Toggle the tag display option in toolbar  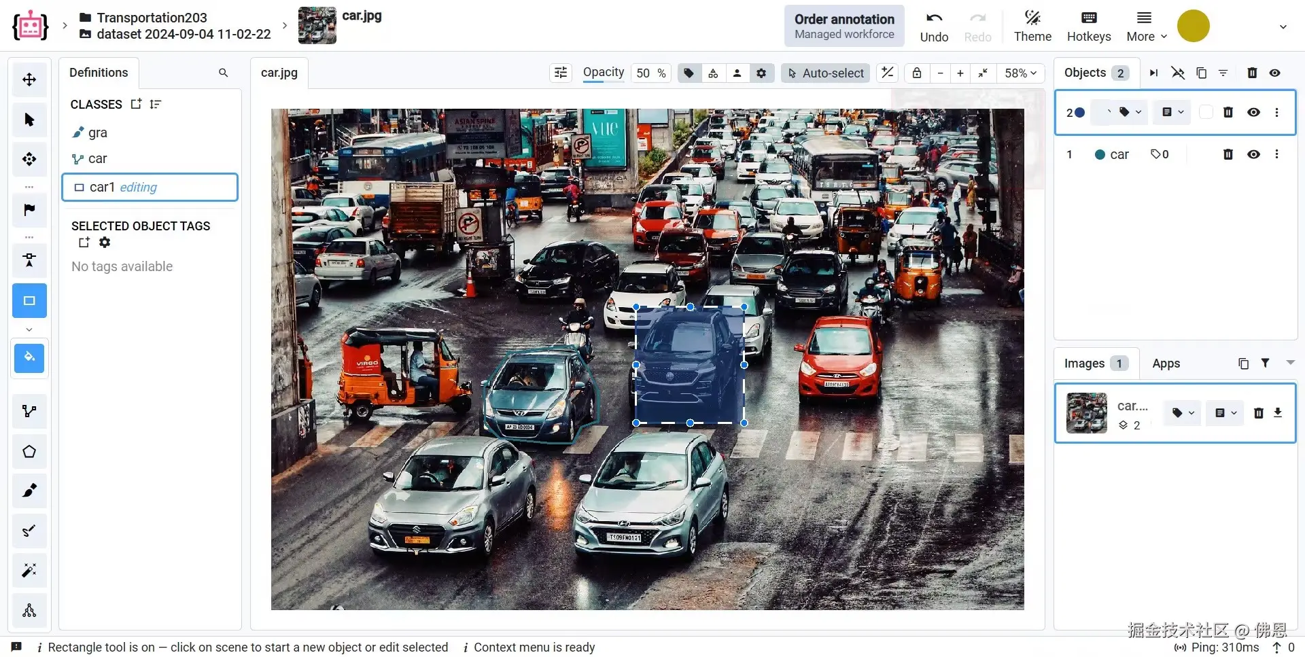point(689,73)
